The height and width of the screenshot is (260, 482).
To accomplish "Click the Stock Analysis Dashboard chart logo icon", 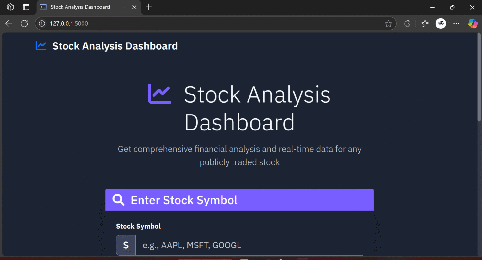I will (41, 46).
